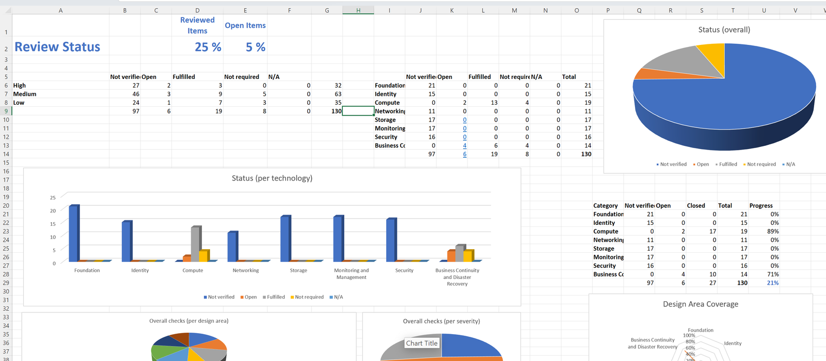Click the gray Fulfilled bar for Compute
This screenshot has height=361, width=826.
tap(196, 244)
